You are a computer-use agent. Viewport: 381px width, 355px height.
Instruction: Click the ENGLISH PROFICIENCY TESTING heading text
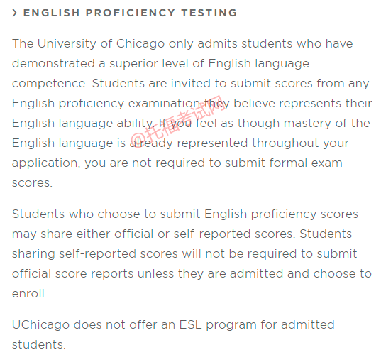130,13
